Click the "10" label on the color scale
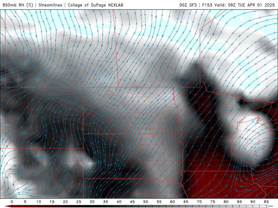The width and height of the screenshot is (278, 208). click(39, 202)
